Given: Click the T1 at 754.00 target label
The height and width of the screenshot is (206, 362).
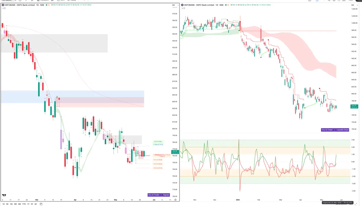Looking at the screenshot, I should pos(158,160).
